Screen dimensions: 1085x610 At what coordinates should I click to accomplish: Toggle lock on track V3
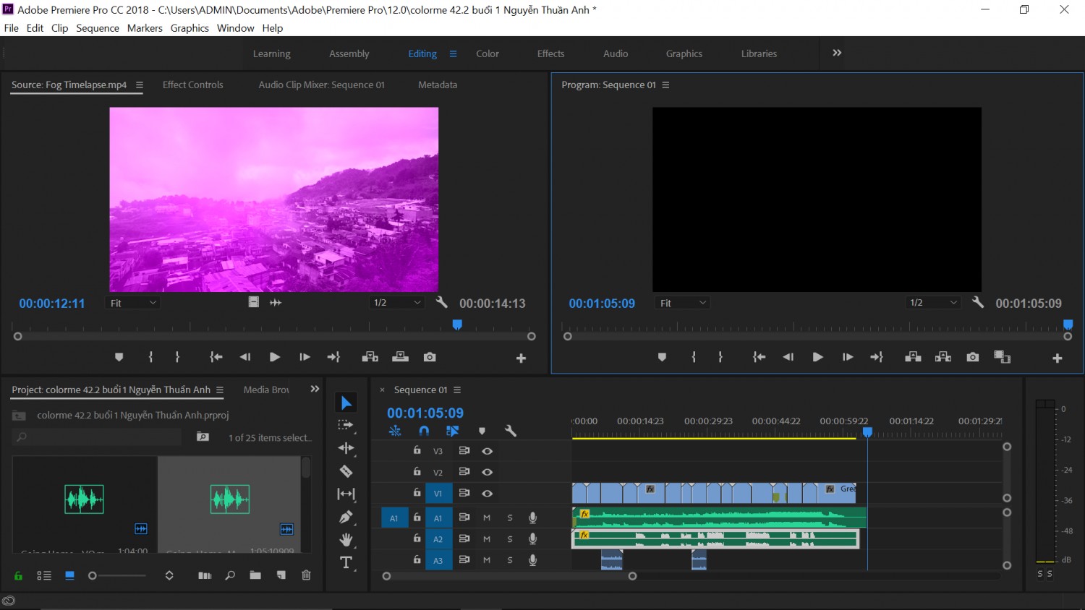(x=417, y=450)
